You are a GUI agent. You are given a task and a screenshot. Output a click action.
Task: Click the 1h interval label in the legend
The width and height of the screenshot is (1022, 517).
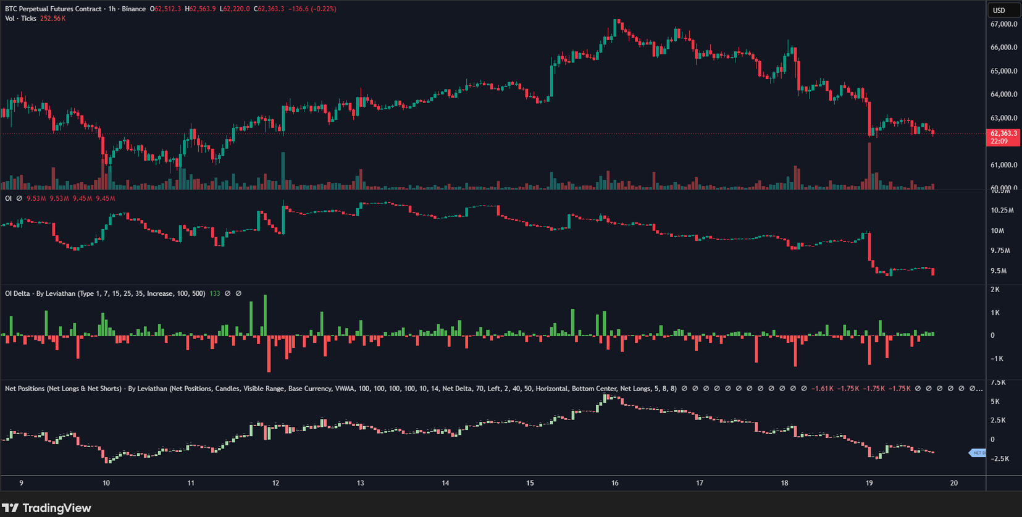click(x=112, y=9)
